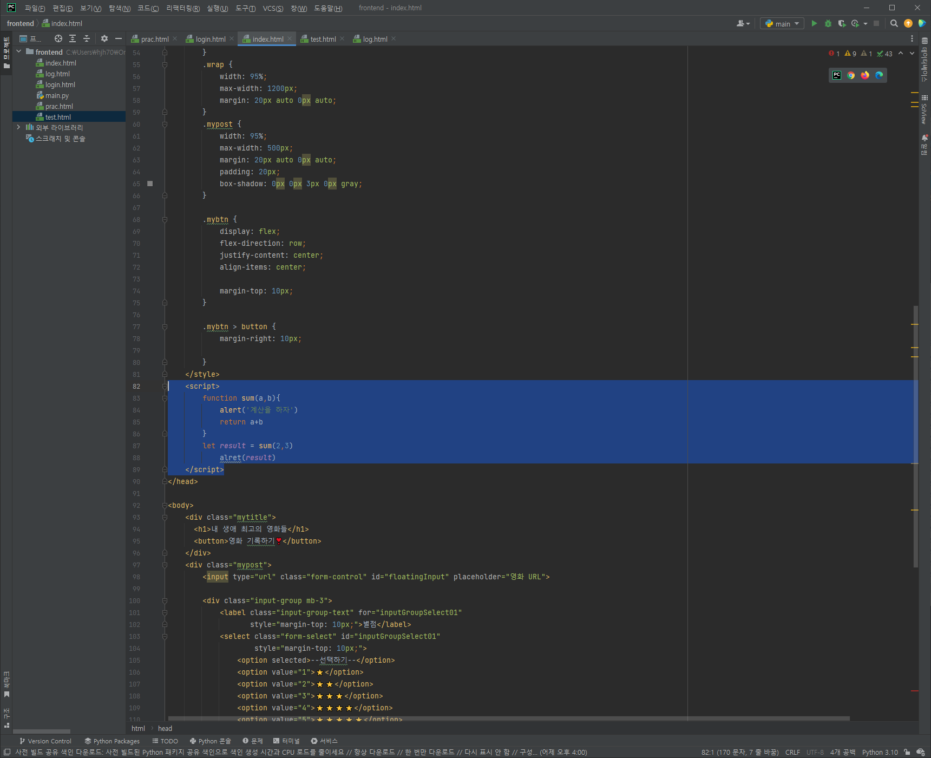
Task: Fold the script block at line 82
Action: click(x=165, y=386)
